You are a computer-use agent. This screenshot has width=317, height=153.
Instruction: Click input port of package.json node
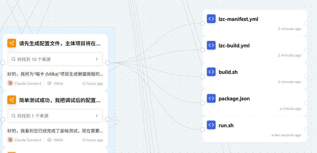pos(202,103)
